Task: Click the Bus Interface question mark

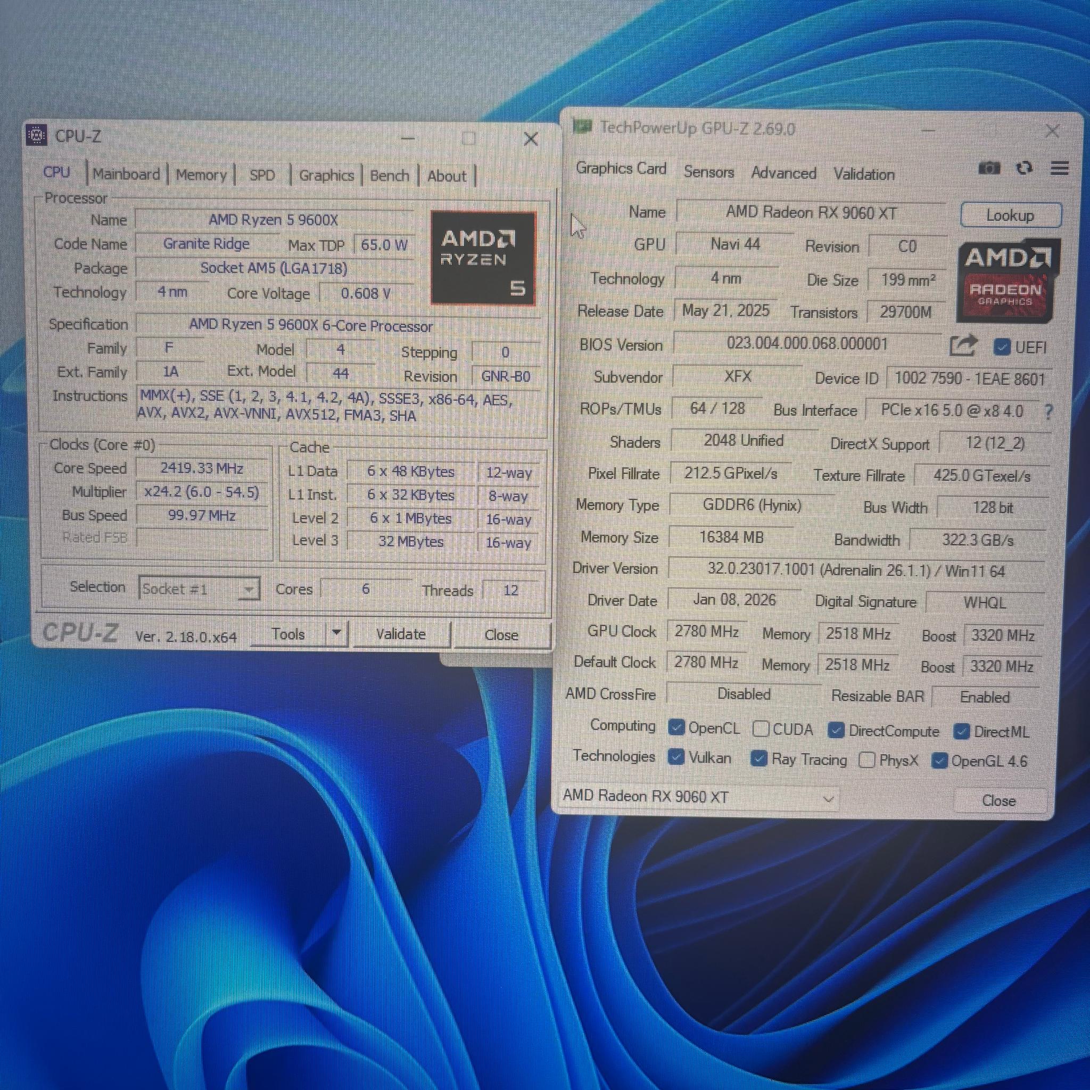Action: pyautogui.click(x=1047, y=412)
